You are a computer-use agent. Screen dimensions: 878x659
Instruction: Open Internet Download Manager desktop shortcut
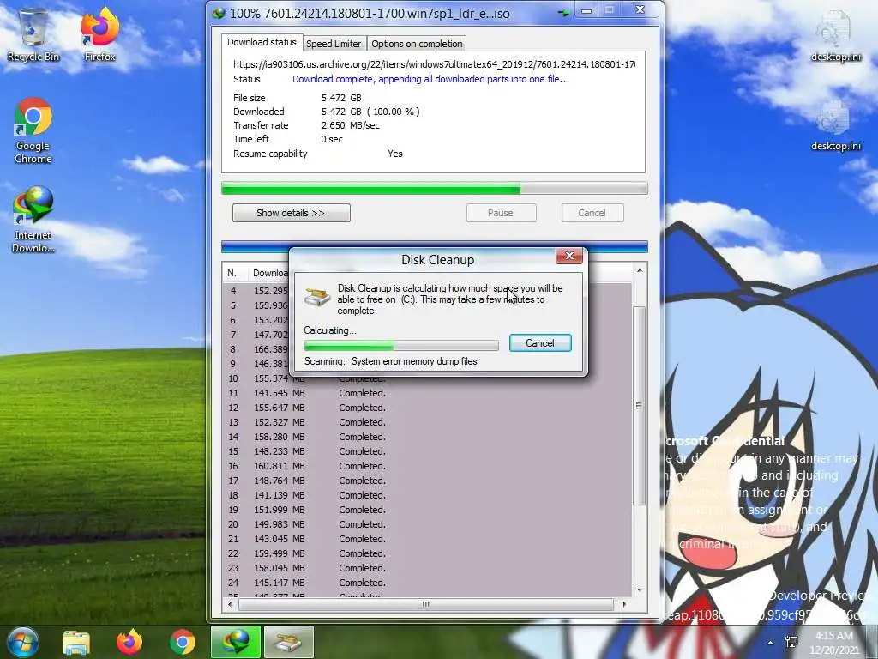tap(33, 220)
